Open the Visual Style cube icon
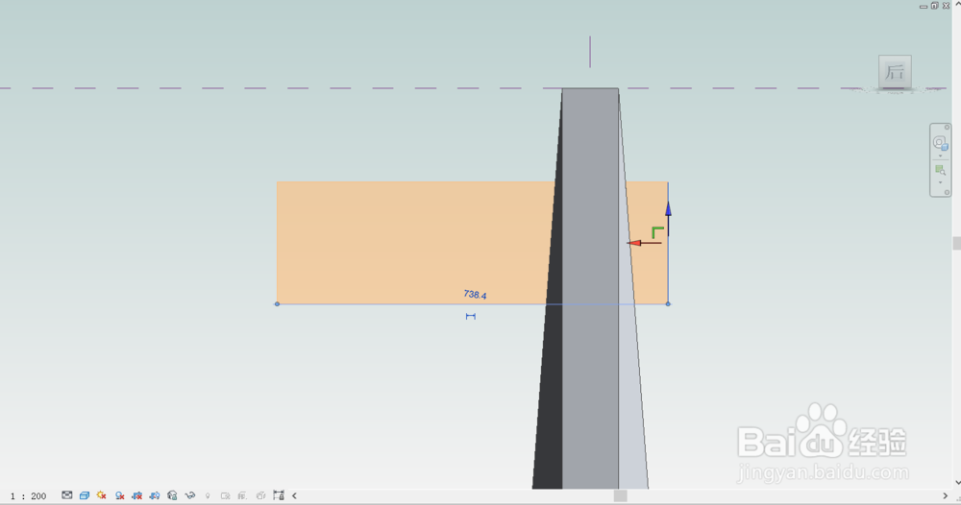Screen dimensions: 961x505 85,495
